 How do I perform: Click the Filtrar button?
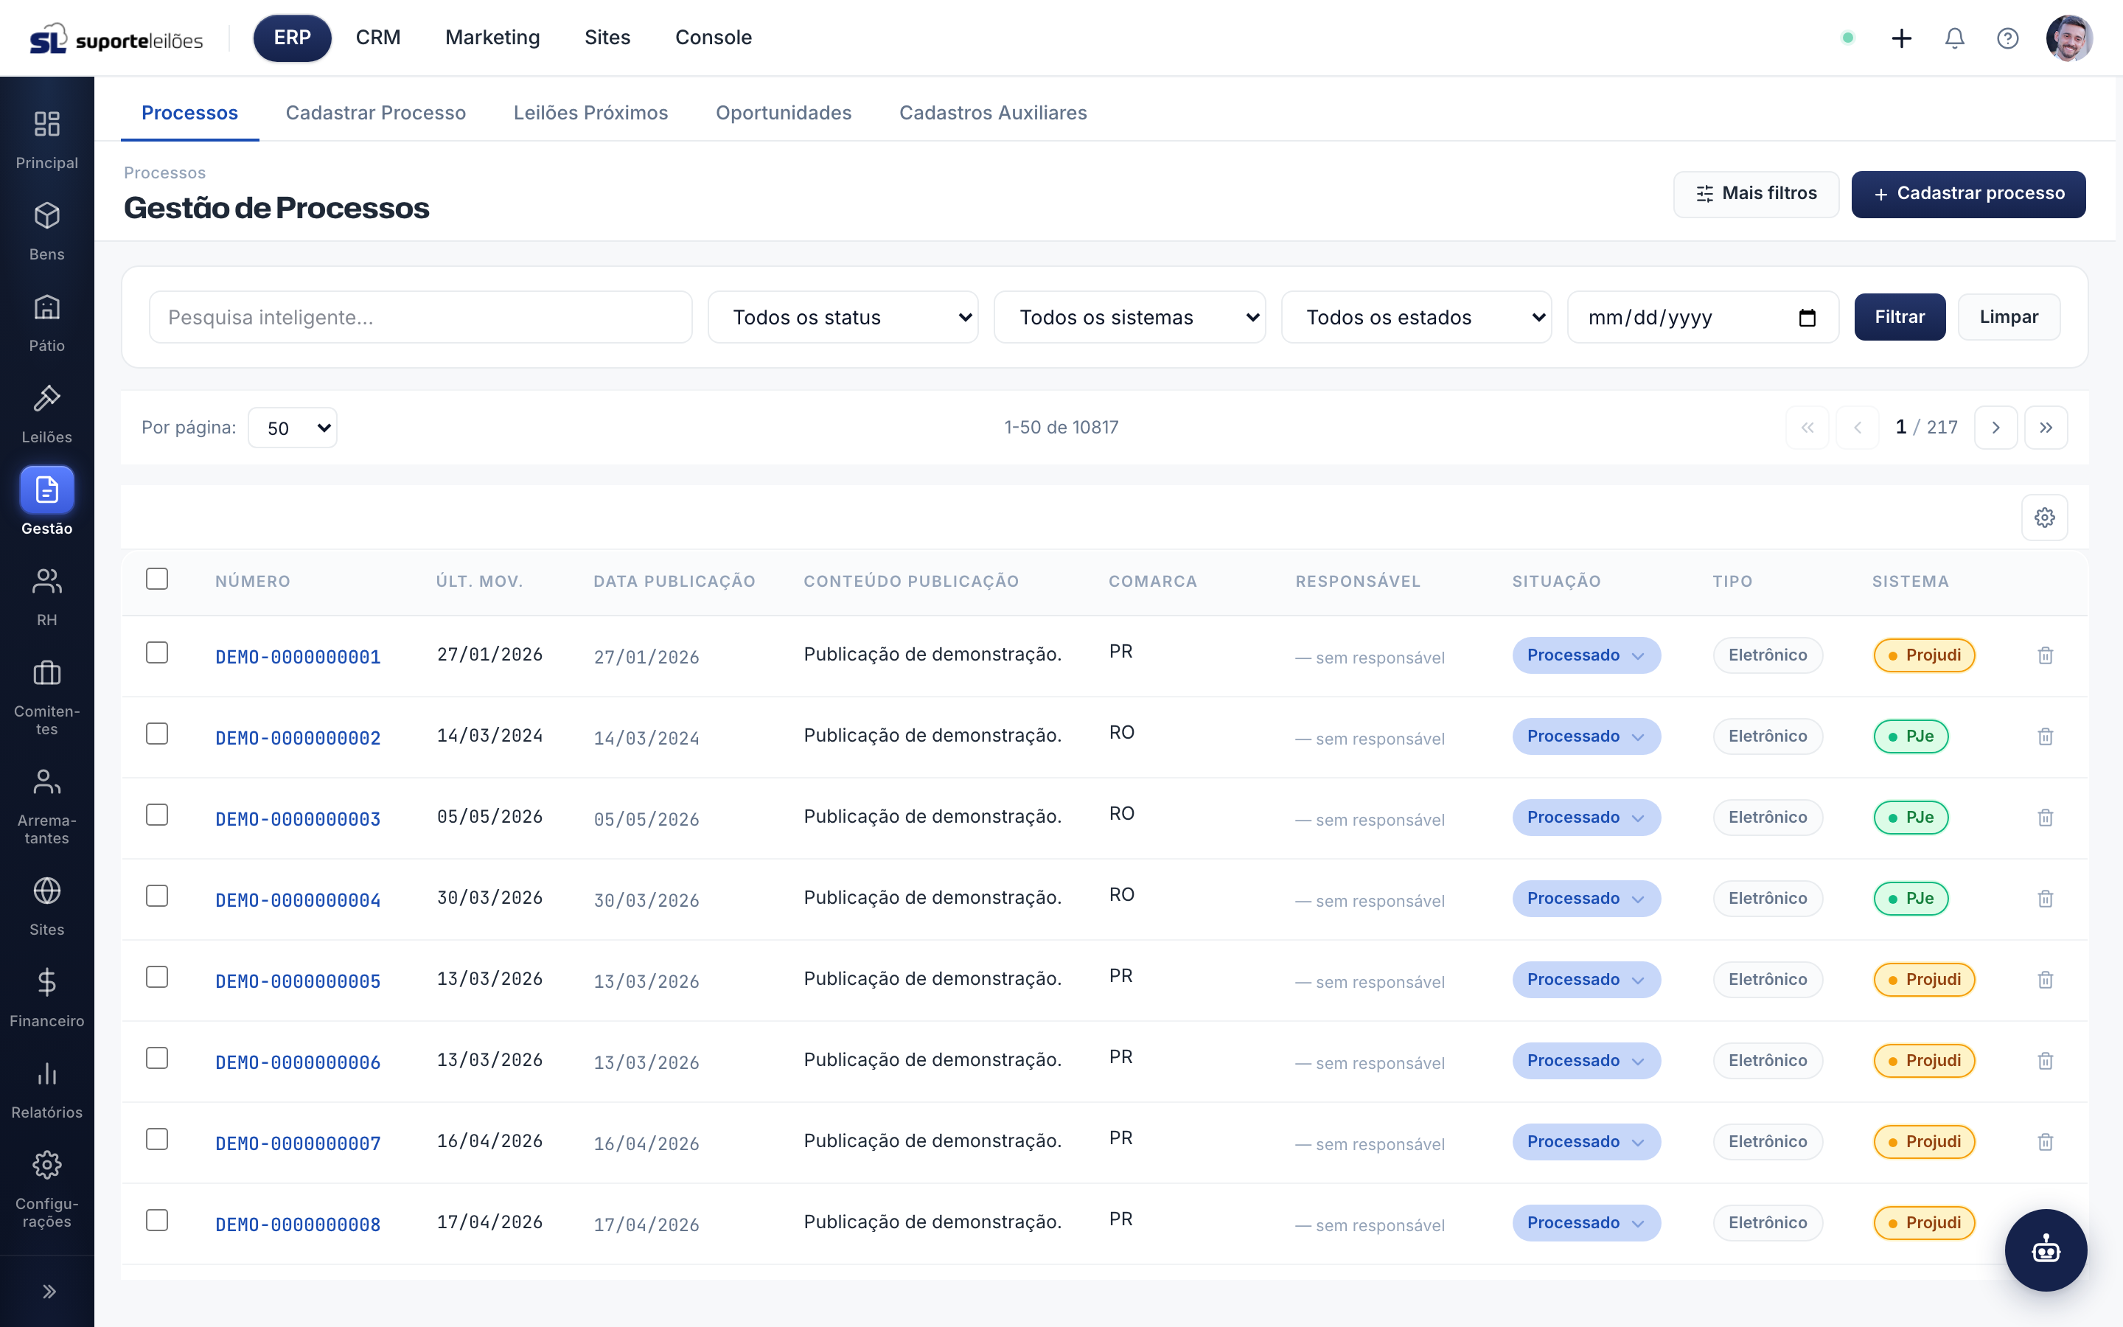click(1900, 317)
